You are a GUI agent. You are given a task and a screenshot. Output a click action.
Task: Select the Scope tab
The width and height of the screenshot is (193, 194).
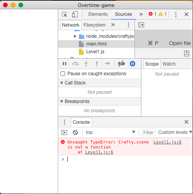coord(152,64)
